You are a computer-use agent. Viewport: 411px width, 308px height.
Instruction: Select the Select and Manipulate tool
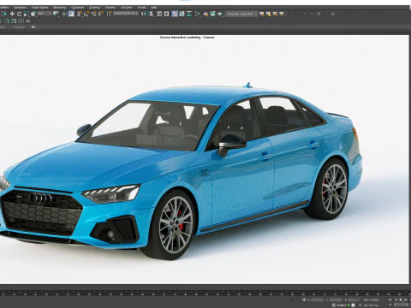click(64, 14)
